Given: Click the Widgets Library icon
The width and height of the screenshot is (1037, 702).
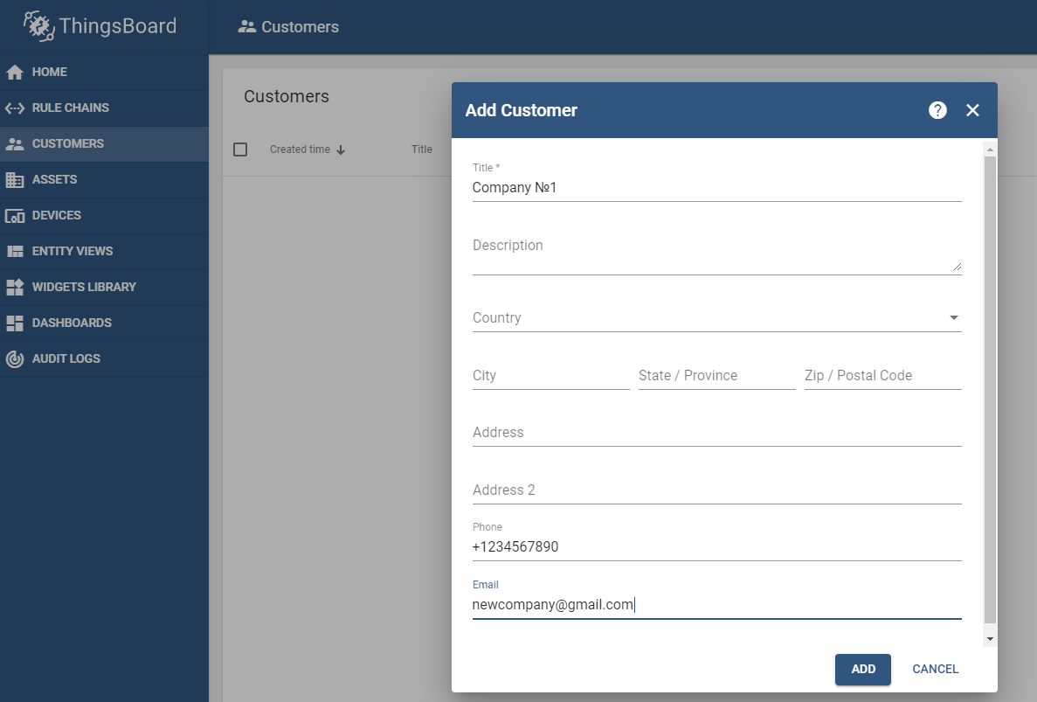Looking at the screenshot, I should (15, 288).
